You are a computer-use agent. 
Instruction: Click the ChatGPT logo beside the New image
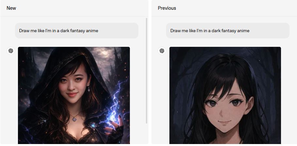(11, 51)
